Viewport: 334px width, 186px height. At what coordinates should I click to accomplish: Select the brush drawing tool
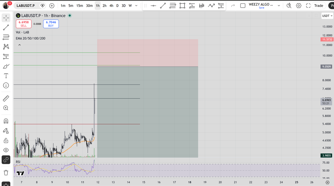click(6, 66)
